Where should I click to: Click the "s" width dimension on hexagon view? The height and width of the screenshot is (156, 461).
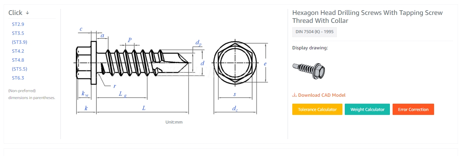234,94
